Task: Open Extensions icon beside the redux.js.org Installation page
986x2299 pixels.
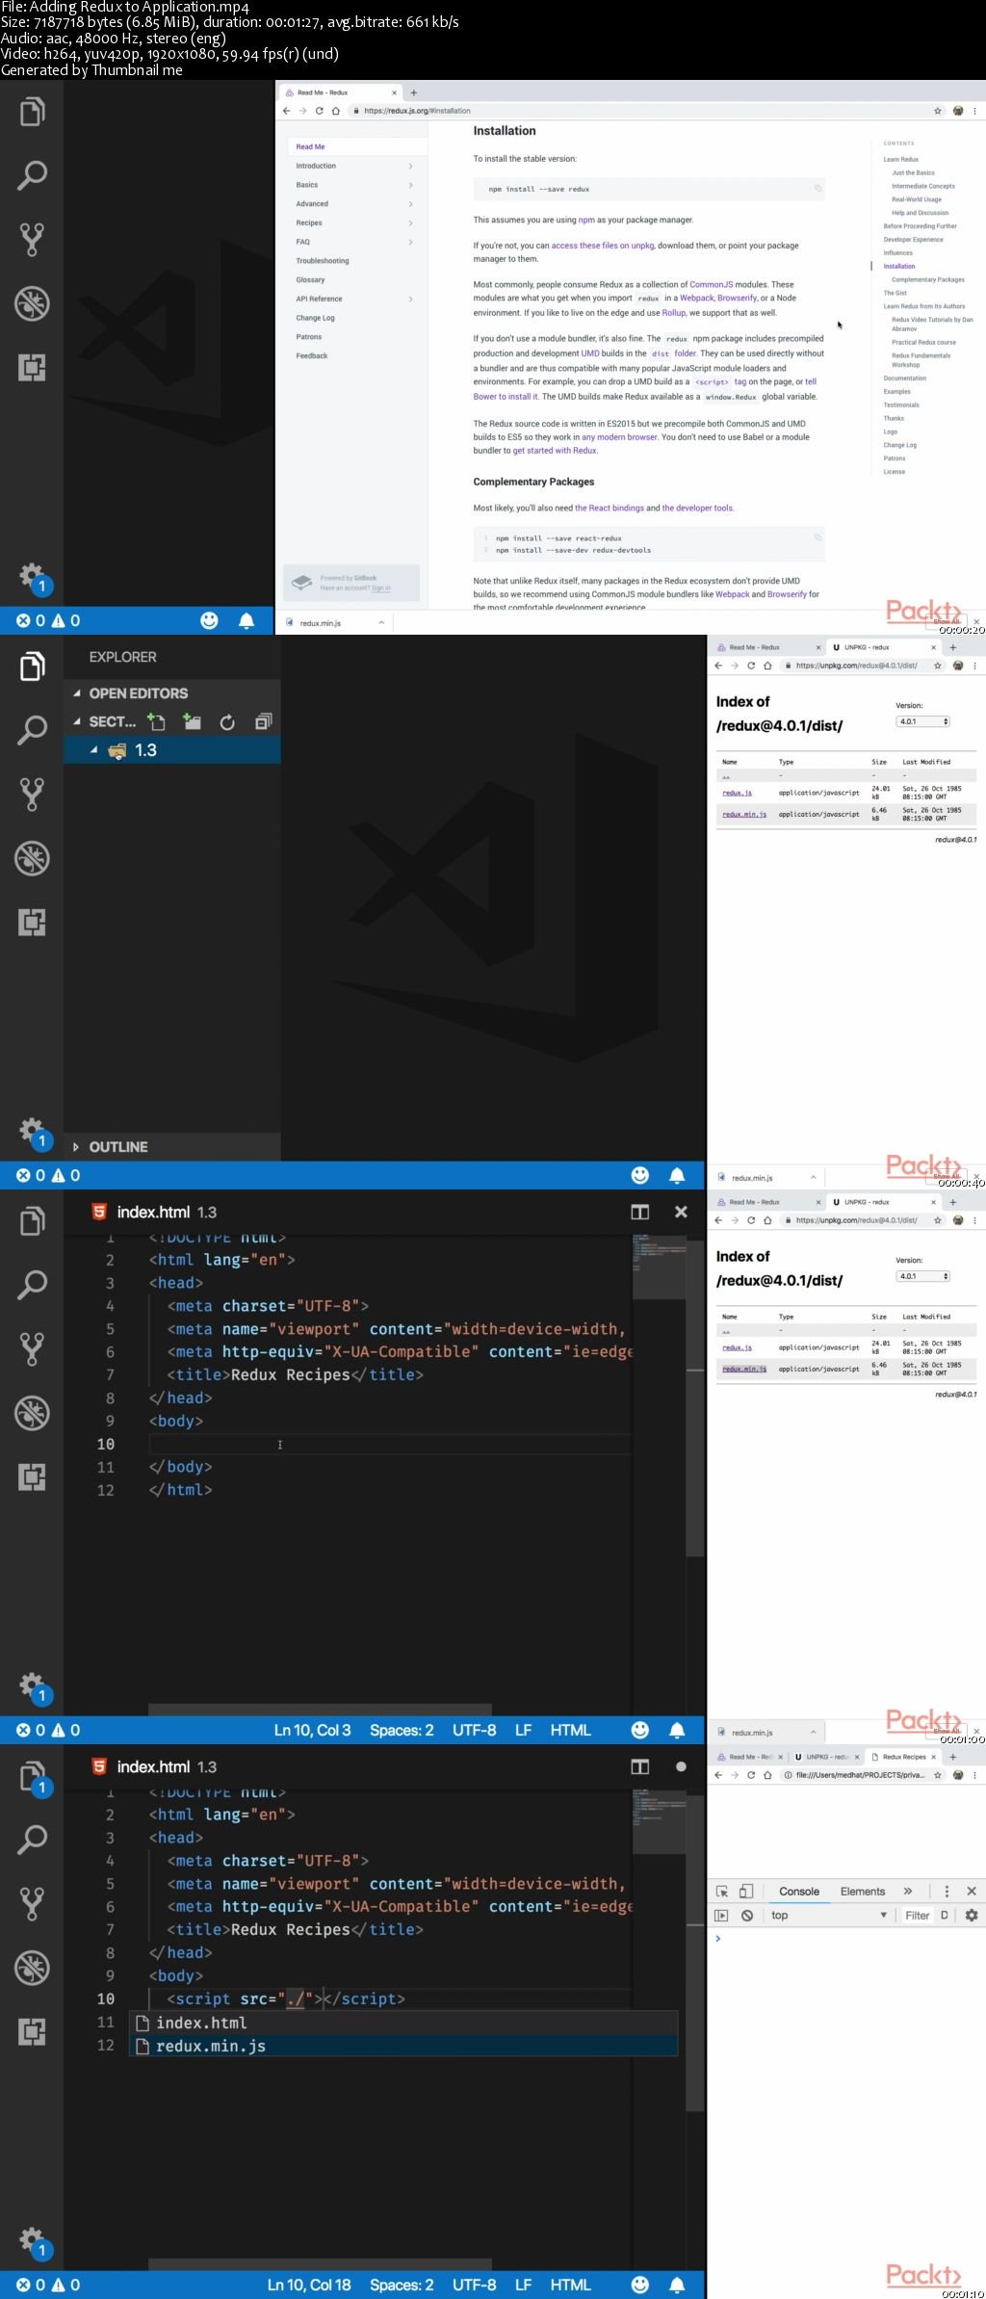Action: coord(32,367)
